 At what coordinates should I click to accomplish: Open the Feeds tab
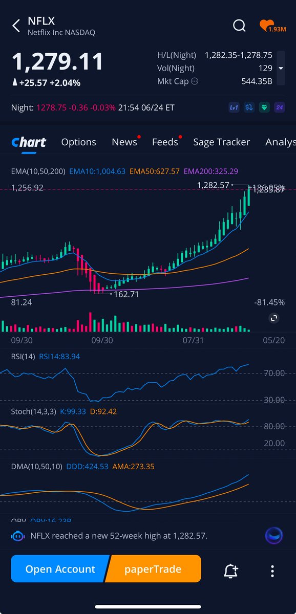(x=165, y=142)
